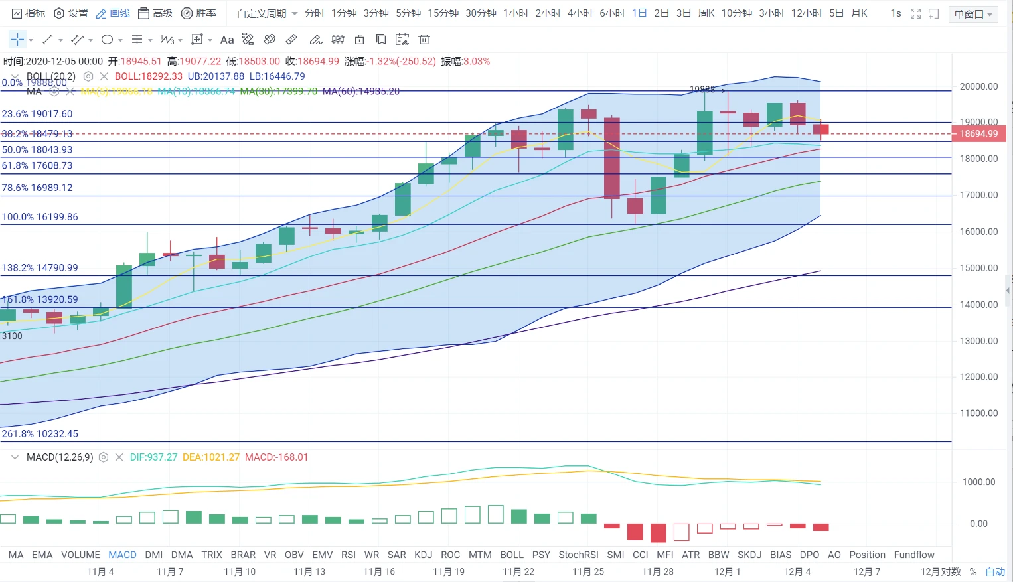Select the 1日 daily timeframe
This screenshot has width=1013, height=582.
click(x=639, y=13)
